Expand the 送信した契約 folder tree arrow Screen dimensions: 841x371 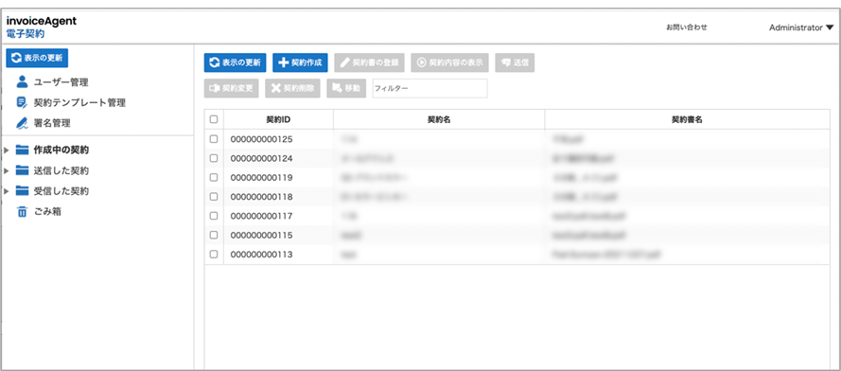(x=7, y=170)
